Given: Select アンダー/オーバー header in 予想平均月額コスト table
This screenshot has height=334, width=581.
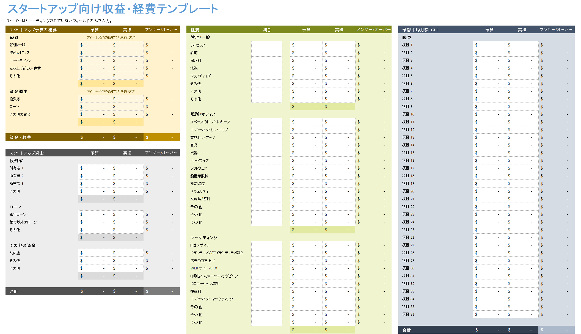Looking at the screenshot, I should coord(556,30).
